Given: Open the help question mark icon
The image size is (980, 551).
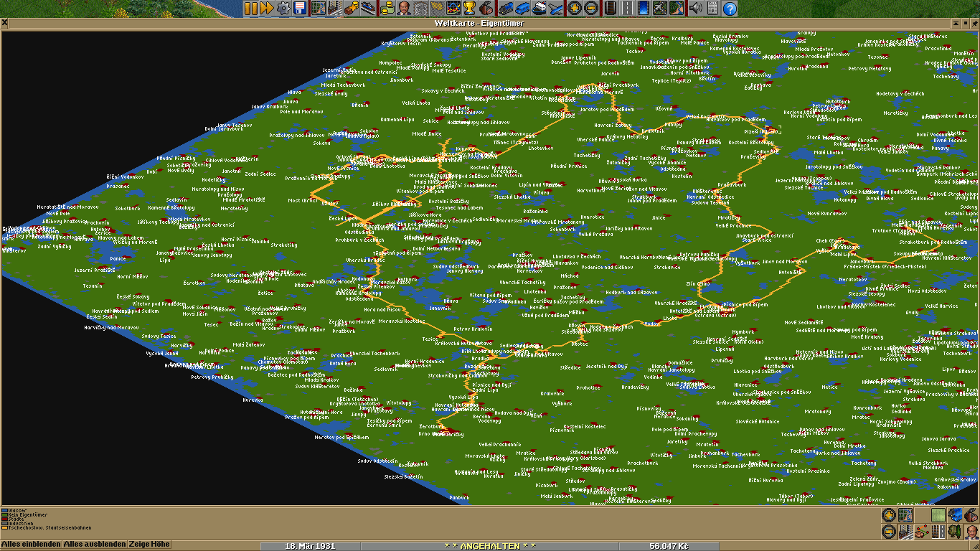Looking at the screenshot, I should point(730,9).
